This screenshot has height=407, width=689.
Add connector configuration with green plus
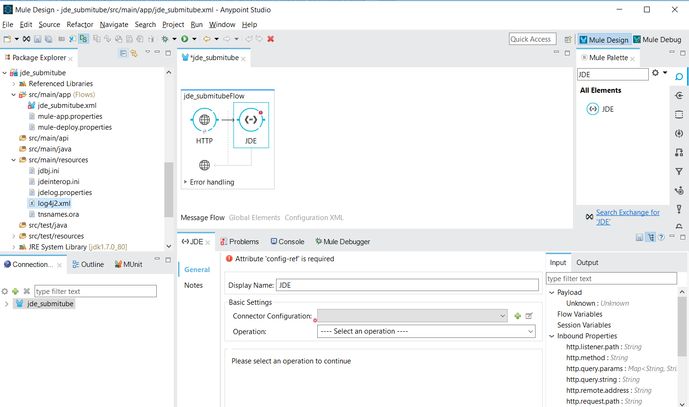click(518, 316)
